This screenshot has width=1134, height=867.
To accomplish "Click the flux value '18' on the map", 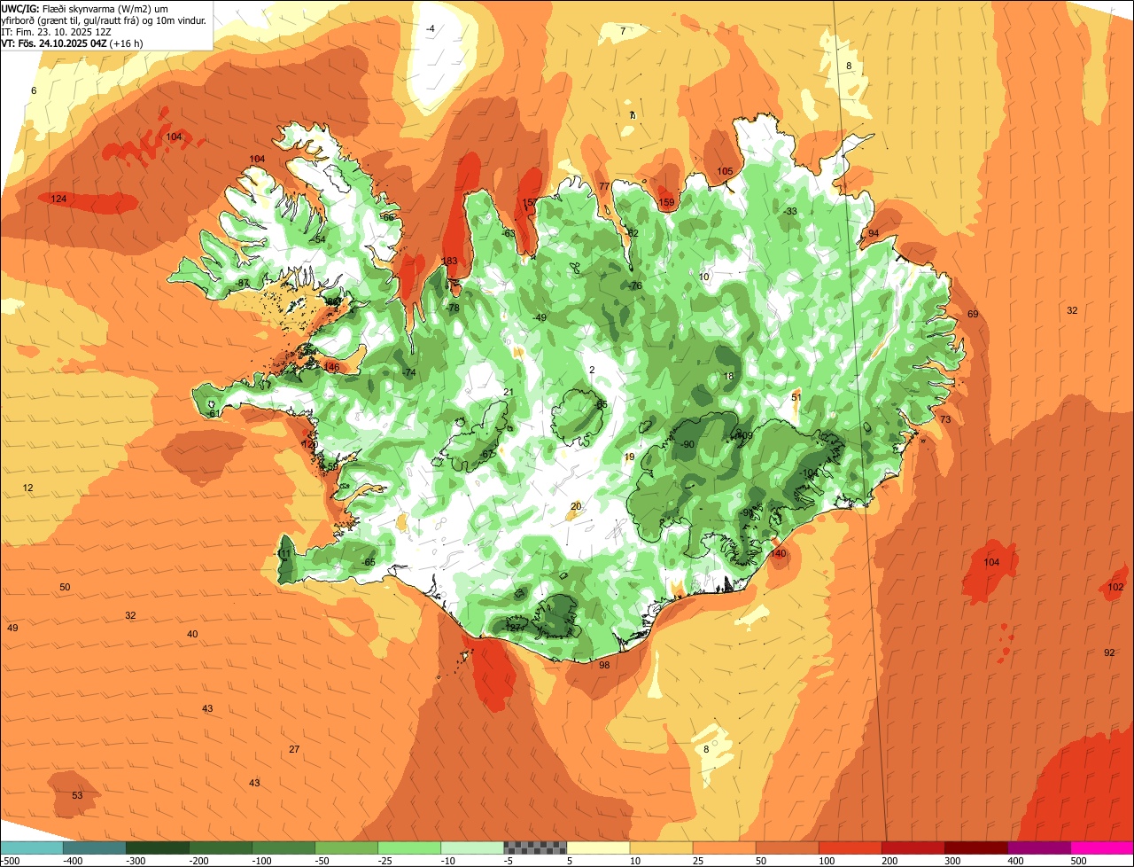I will coord(729,376).
